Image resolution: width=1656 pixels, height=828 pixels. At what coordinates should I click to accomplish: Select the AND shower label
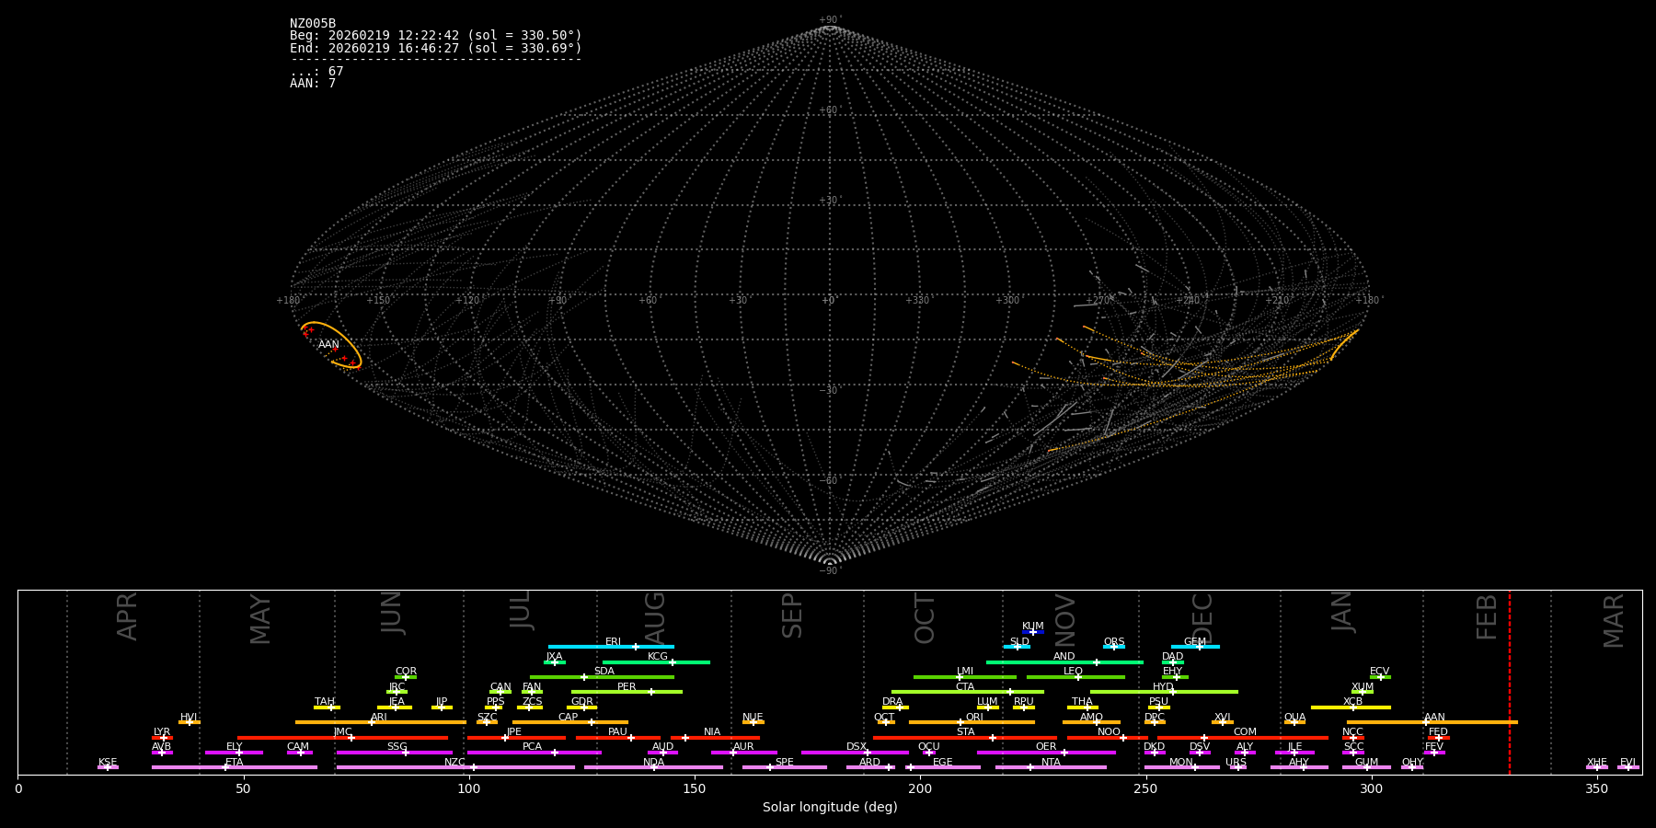1064,657
